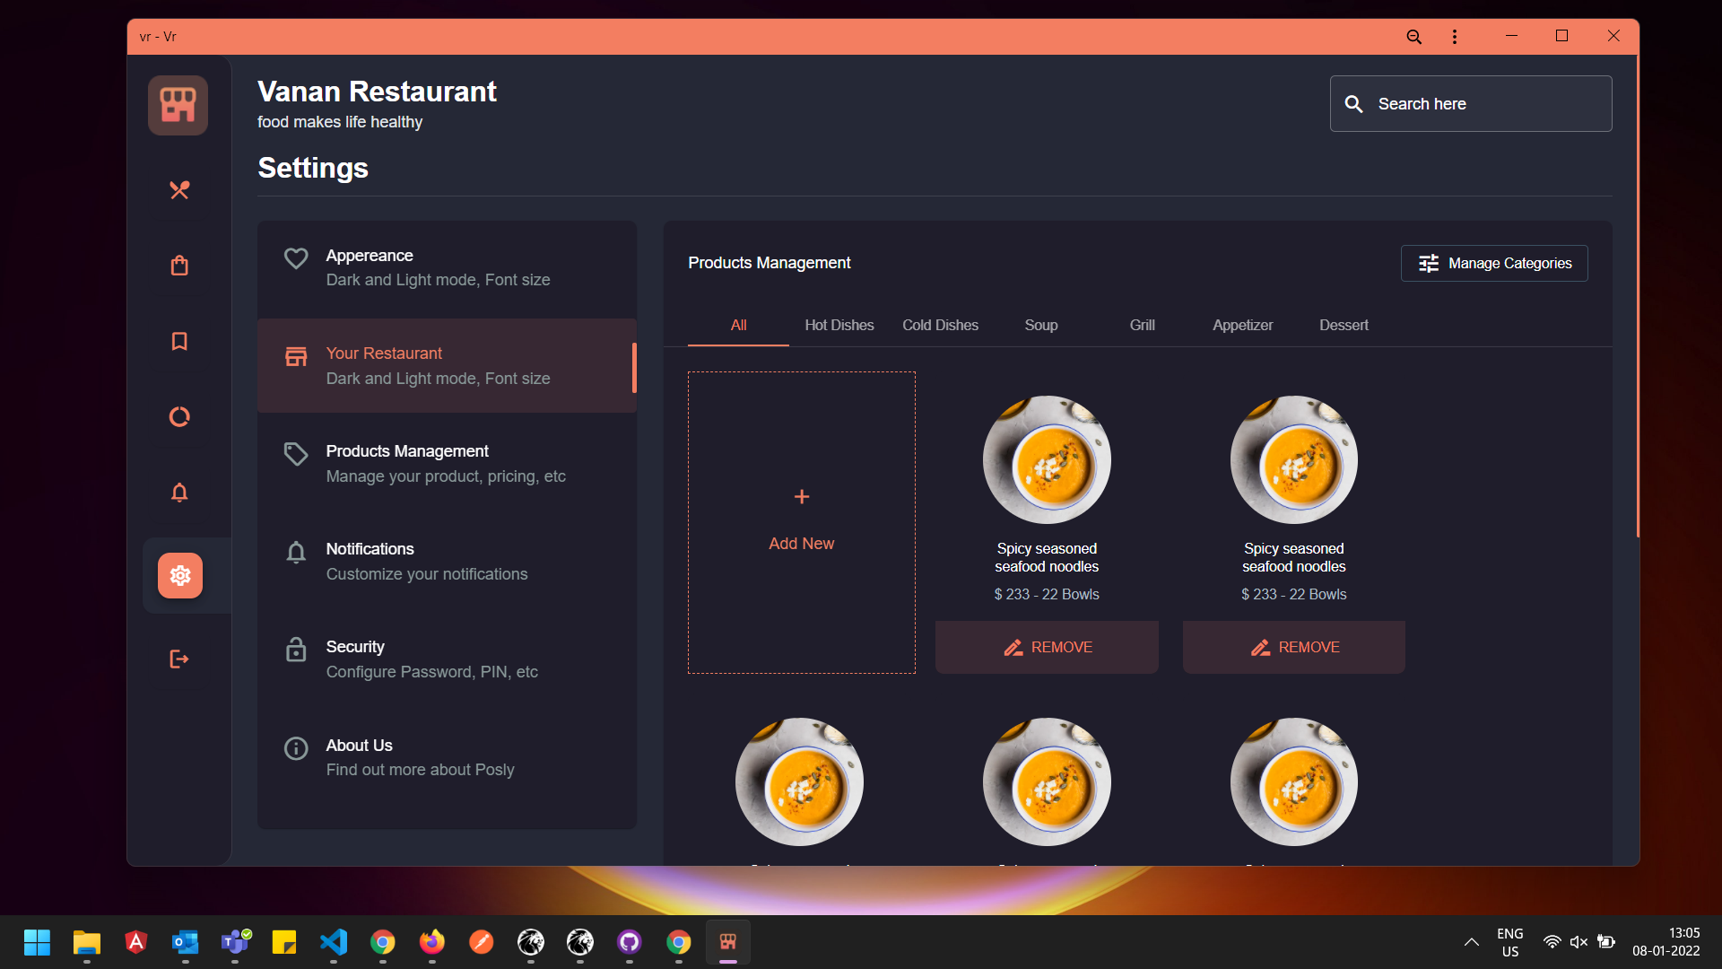Launch Google Chrome from the taskbar

click(x=383, y=942)
